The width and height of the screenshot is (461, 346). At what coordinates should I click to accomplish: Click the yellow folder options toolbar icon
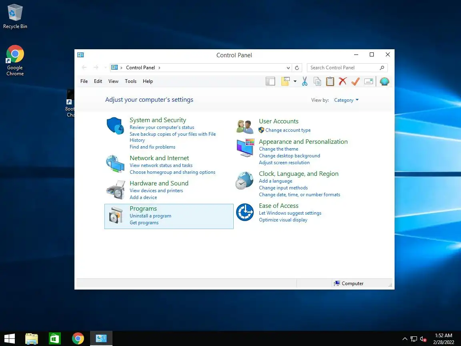point(285,81)
